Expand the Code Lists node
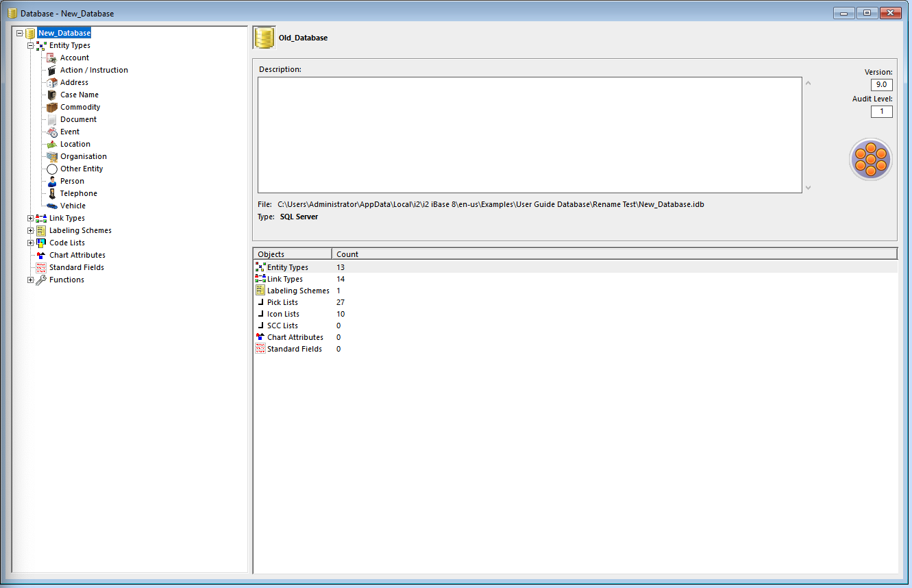Image resolution: width=912 pixels, height=588 pixels. click(x=30, y=243)
